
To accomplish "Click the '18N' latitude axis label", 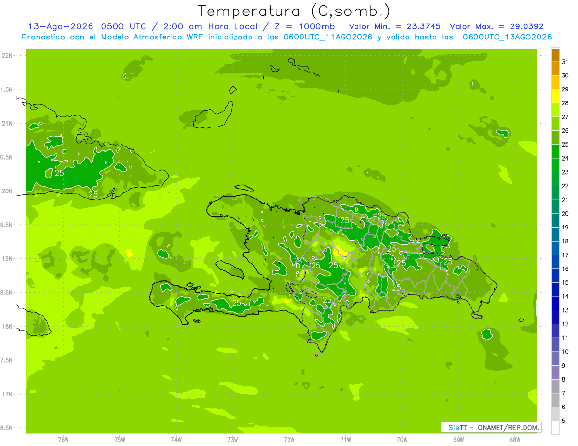I will tap(7, 326).
